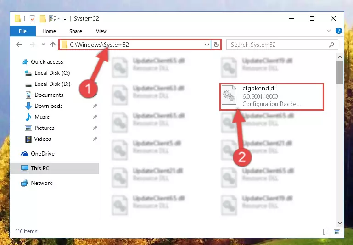Click the Downloads blue arrow icon
Viewport: 353px width, 245px height.
coord(28,106)
